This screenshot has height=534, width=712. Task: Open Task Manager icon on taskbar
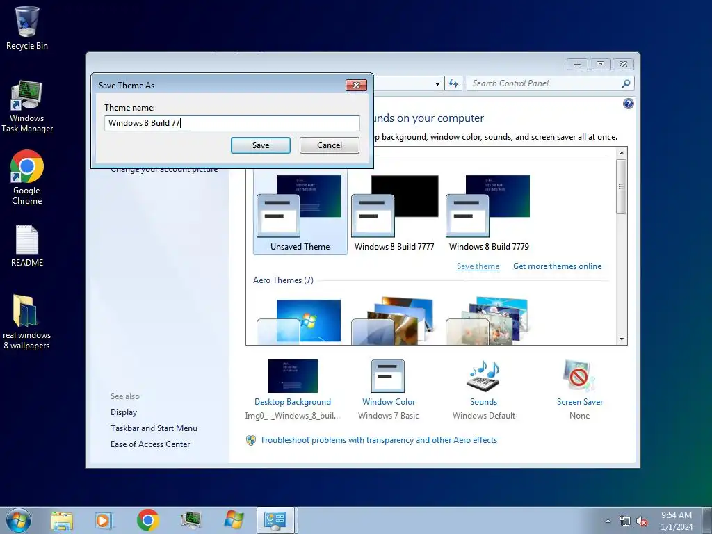coord(191,520)
